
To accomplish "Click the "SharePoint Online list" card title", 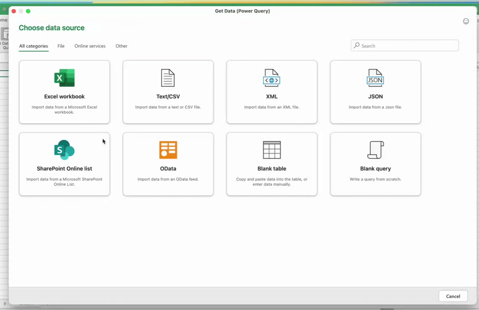I will pyautogui.click(x=64, y=168).
